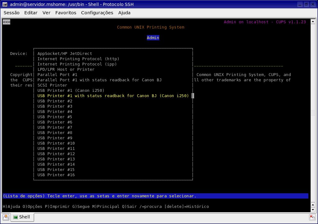Click the new session icon beside Shell tab
The width and height of the screenshot is (318, 224).
point(6,217)
